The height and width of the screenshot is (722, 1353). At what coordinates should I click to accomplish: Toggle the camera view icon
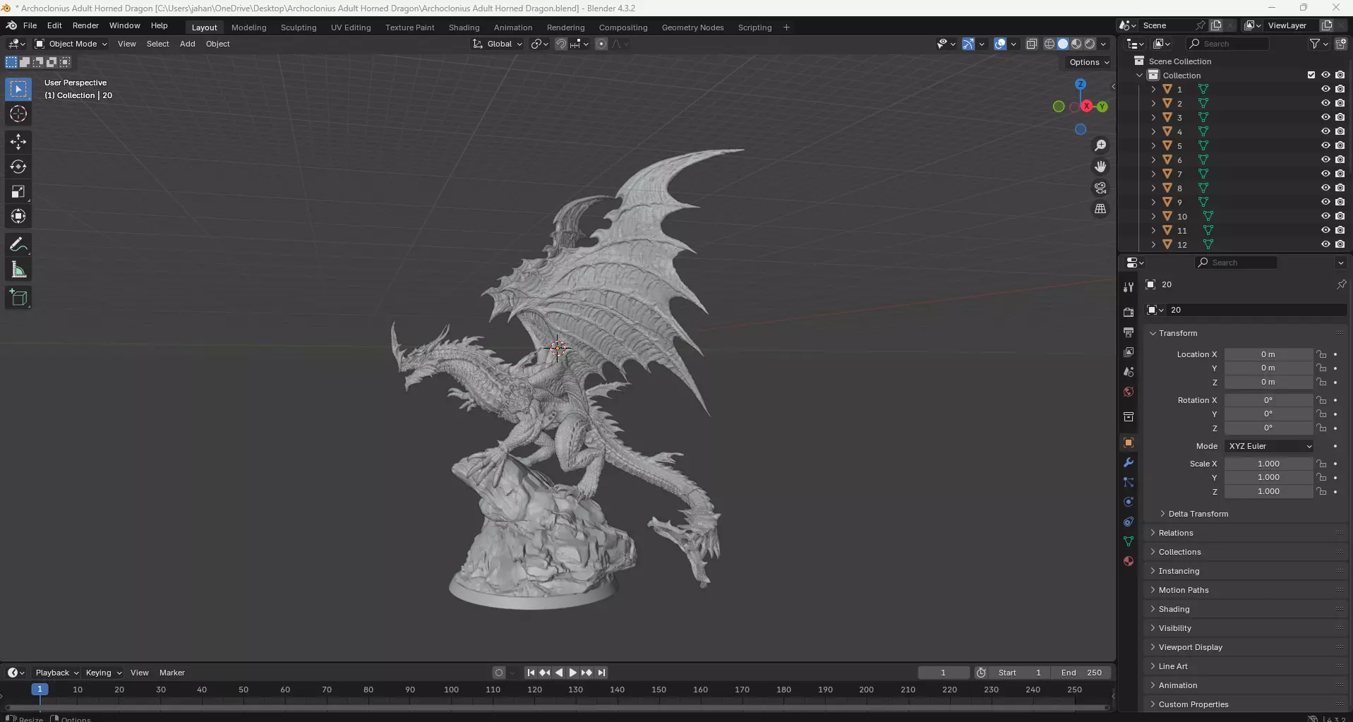tap(1100, 188)
